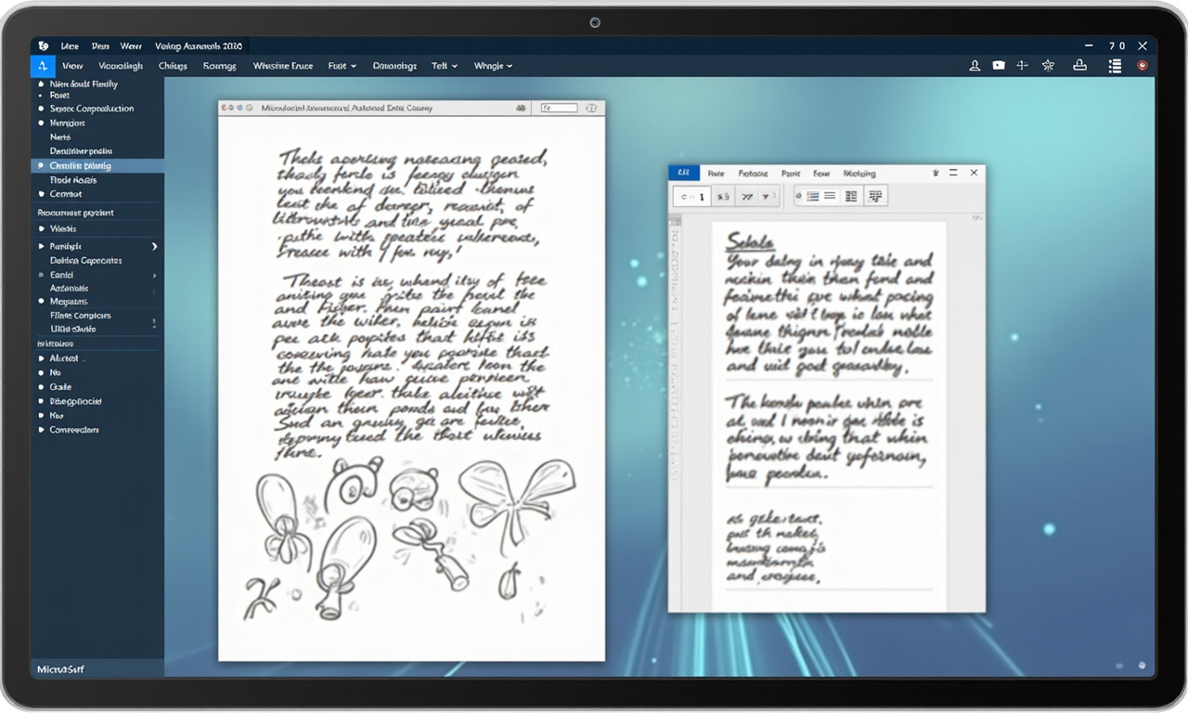Toggle the bullet beside Megaums in sidebar

point(41,302)
